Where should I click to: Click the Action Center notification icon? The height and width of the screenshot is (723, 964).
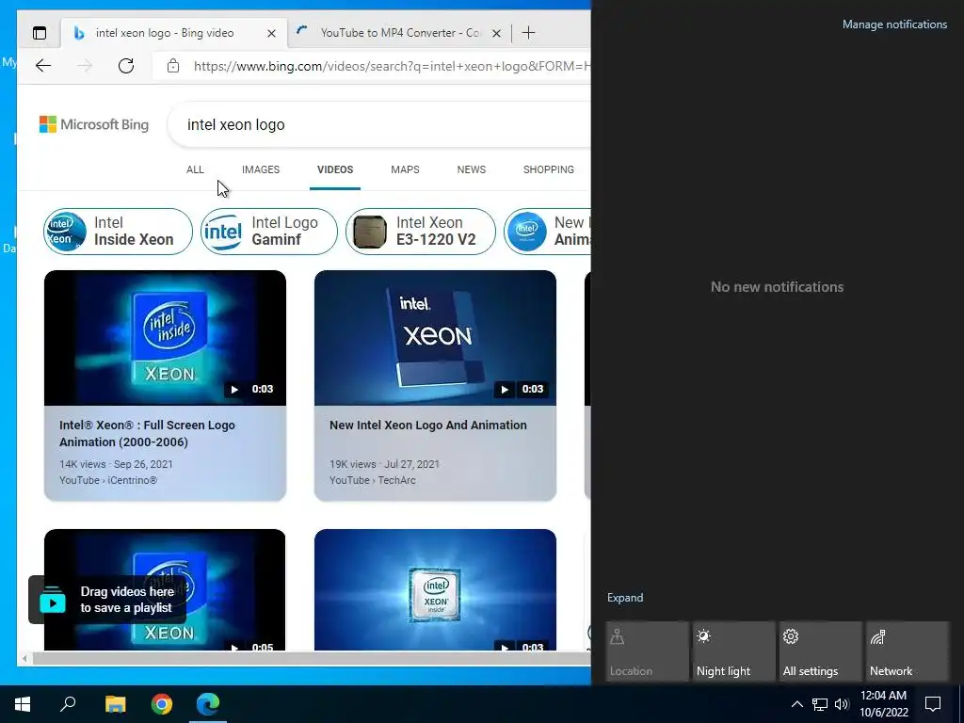(x=933, y=704)
